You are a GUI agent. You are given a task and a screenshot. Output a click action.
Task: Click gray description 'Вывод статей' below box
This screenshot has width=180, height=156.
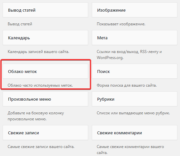(20, 24)
